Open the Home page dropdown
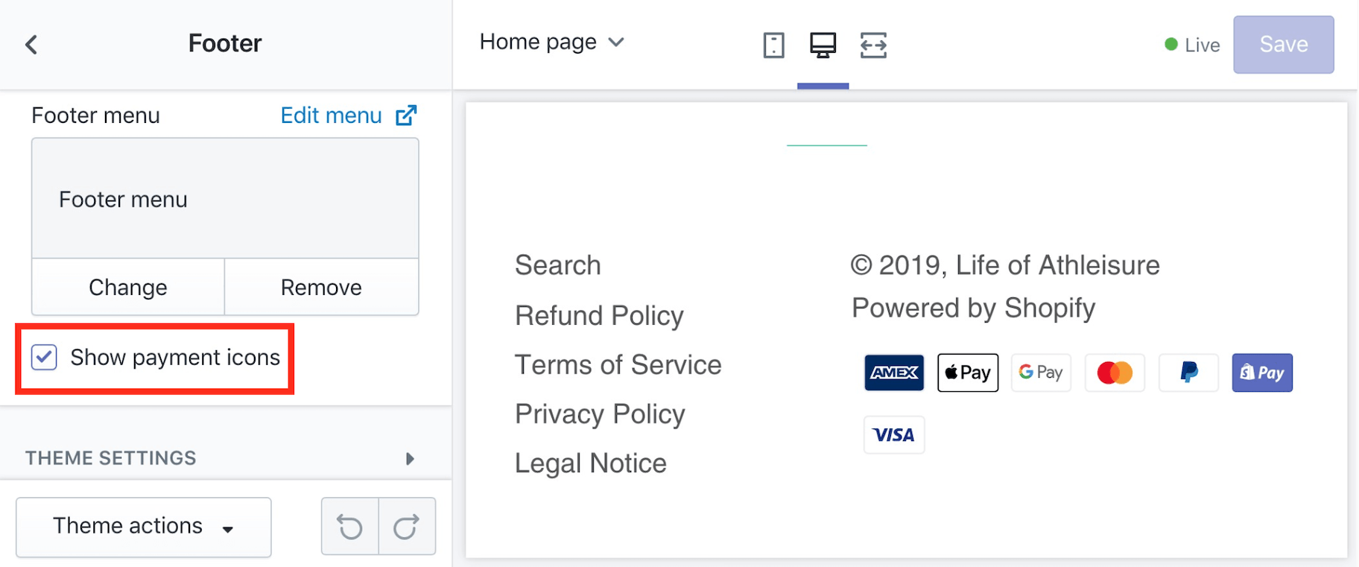Screen dimensions: 1359x567 (551, 42)
